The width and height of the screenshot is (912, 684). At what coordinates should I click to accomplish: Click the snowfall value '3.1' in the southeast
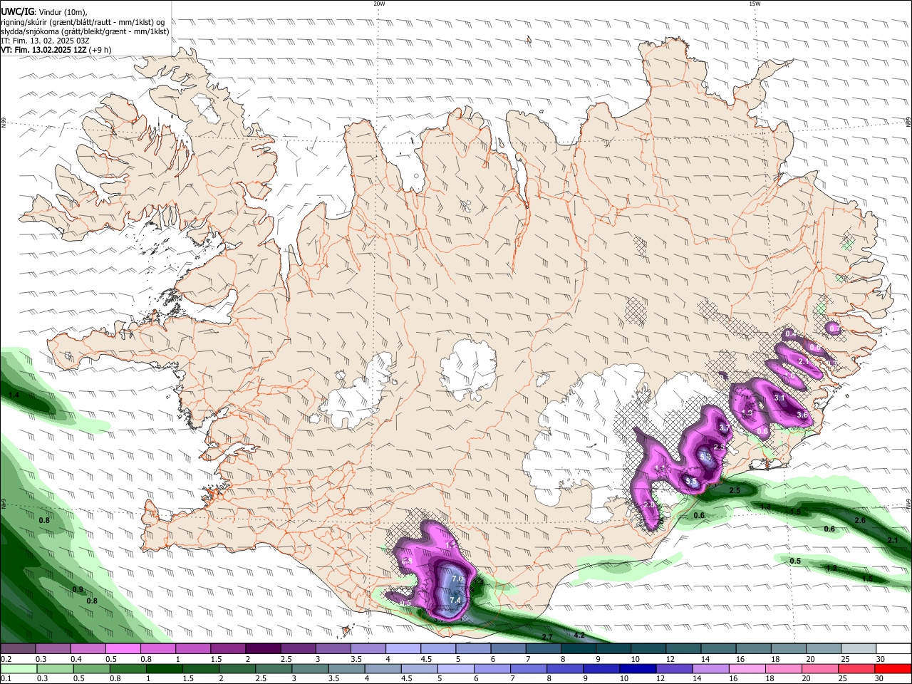pyautogui.click(x=779, y=398)
